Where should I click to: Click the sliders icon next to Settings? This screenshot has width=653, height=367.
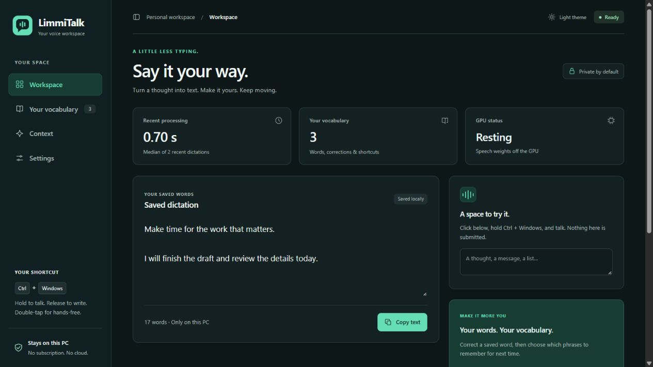[x=20, y=158]
